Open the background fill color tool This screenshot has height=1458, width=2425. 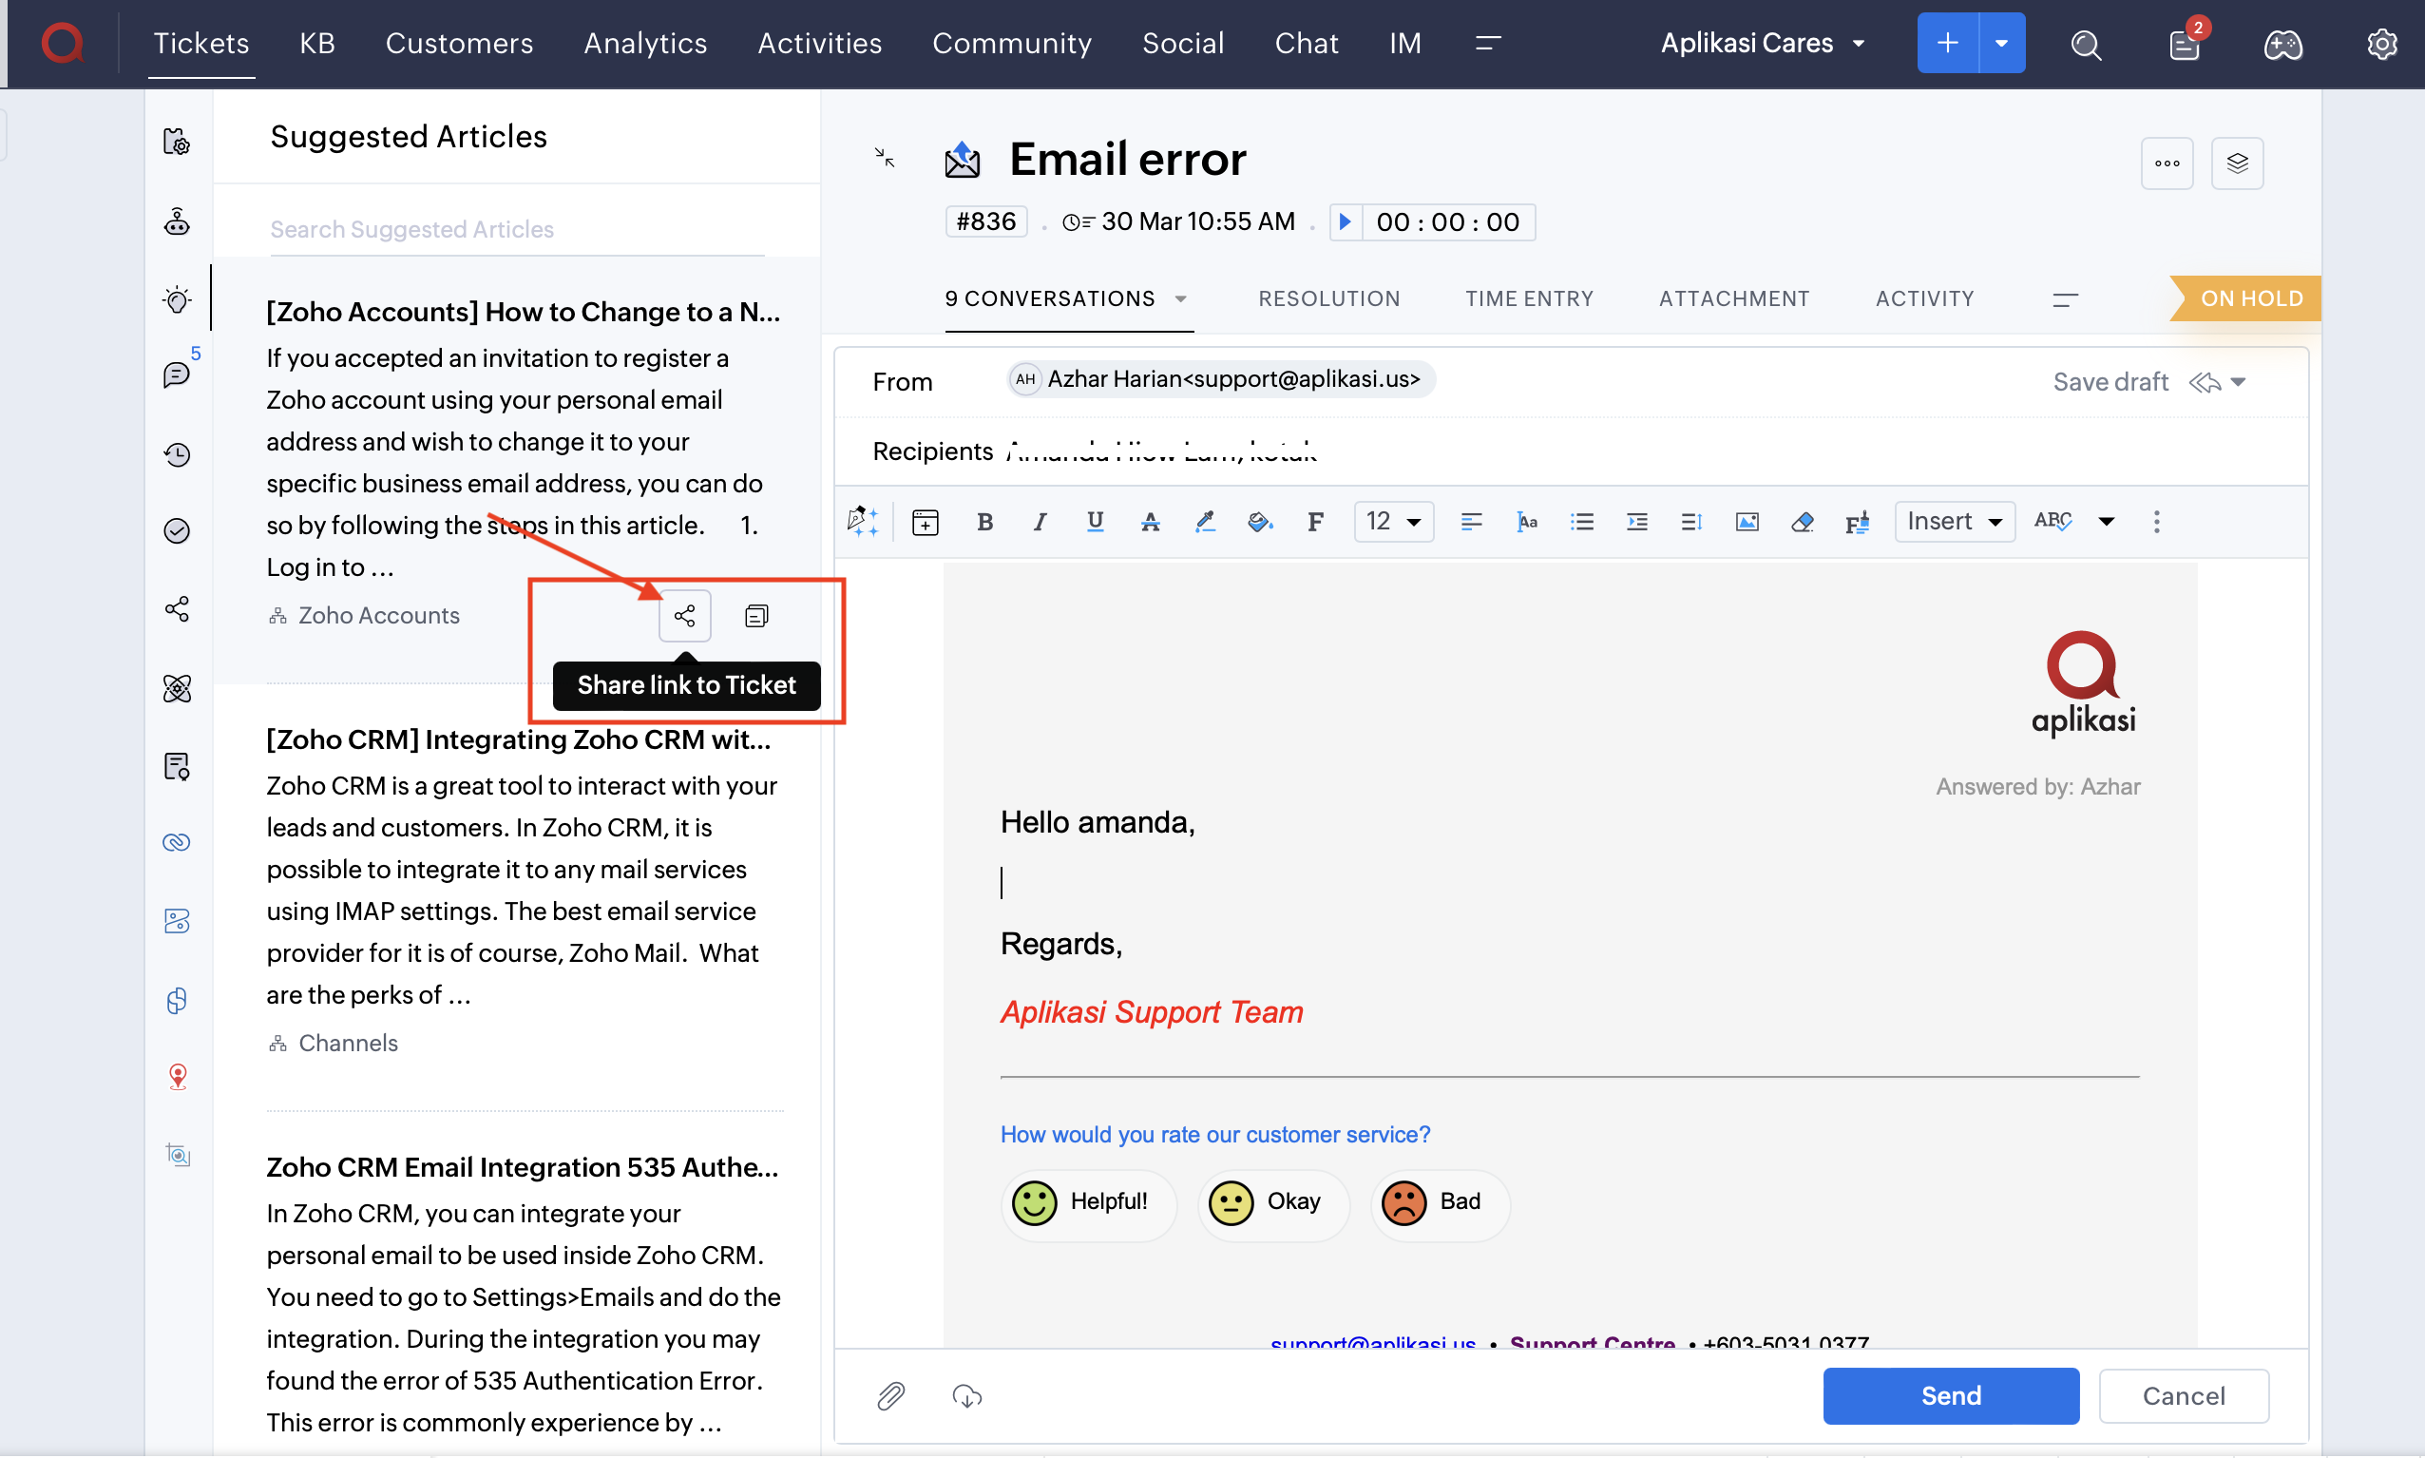click(x=1260, y=522)
